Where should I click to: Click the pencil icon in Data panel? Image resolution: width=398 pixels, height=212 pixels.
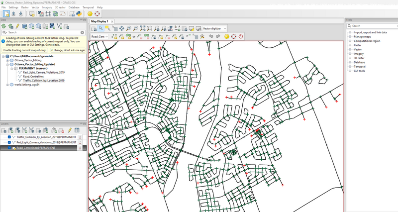(17, 26)
